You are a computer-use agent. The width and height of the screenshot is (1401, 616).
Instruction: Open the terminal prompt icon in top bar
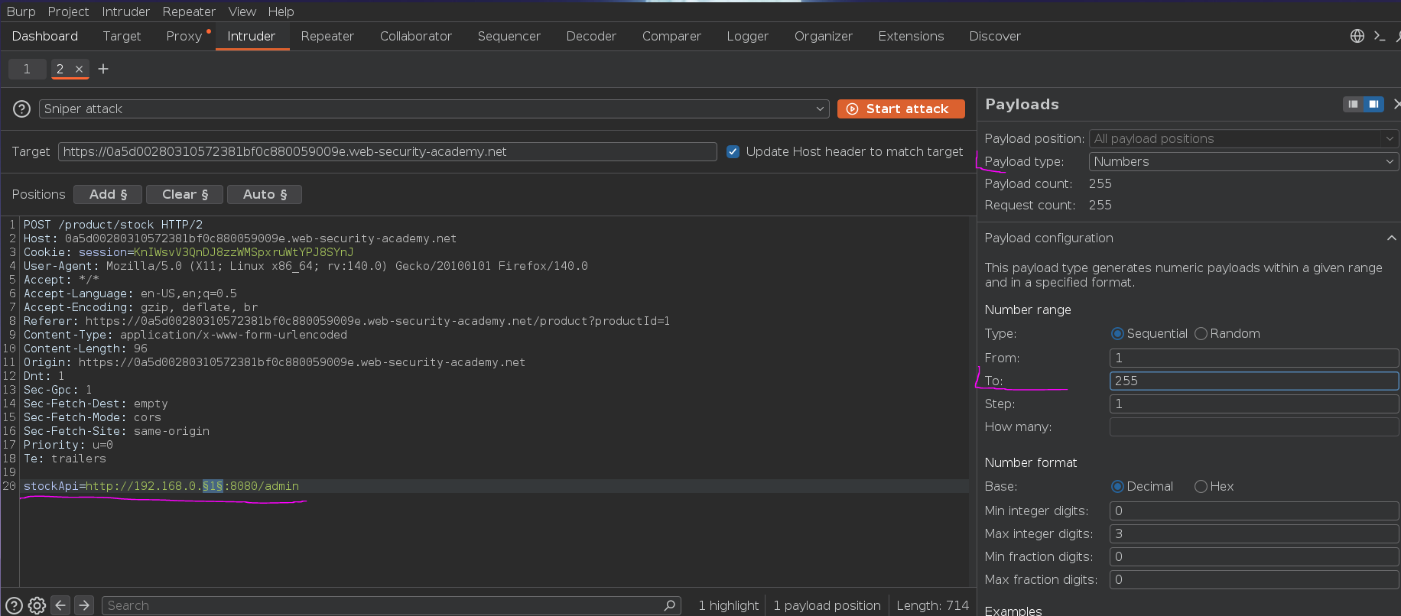[x=1380, y=36]
